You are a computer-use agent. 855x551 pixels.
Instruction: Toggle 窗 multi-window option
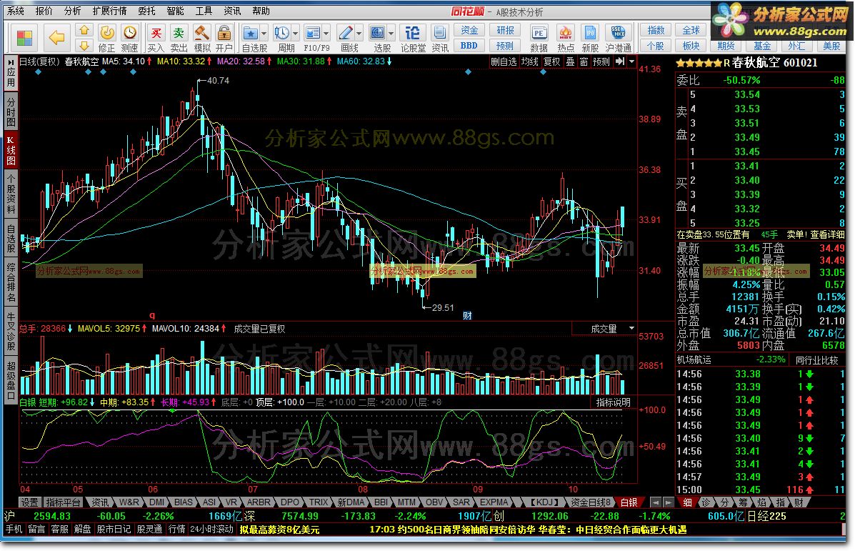tap(584, 61)
